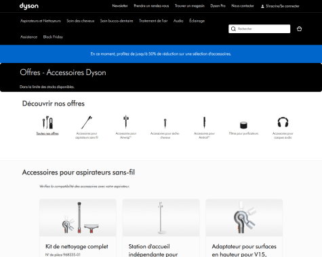This screenshot has height=257, width=322.
Task: Click Accessoires pour aspirateurs sans-fil section heading
Action: [79, 172]
